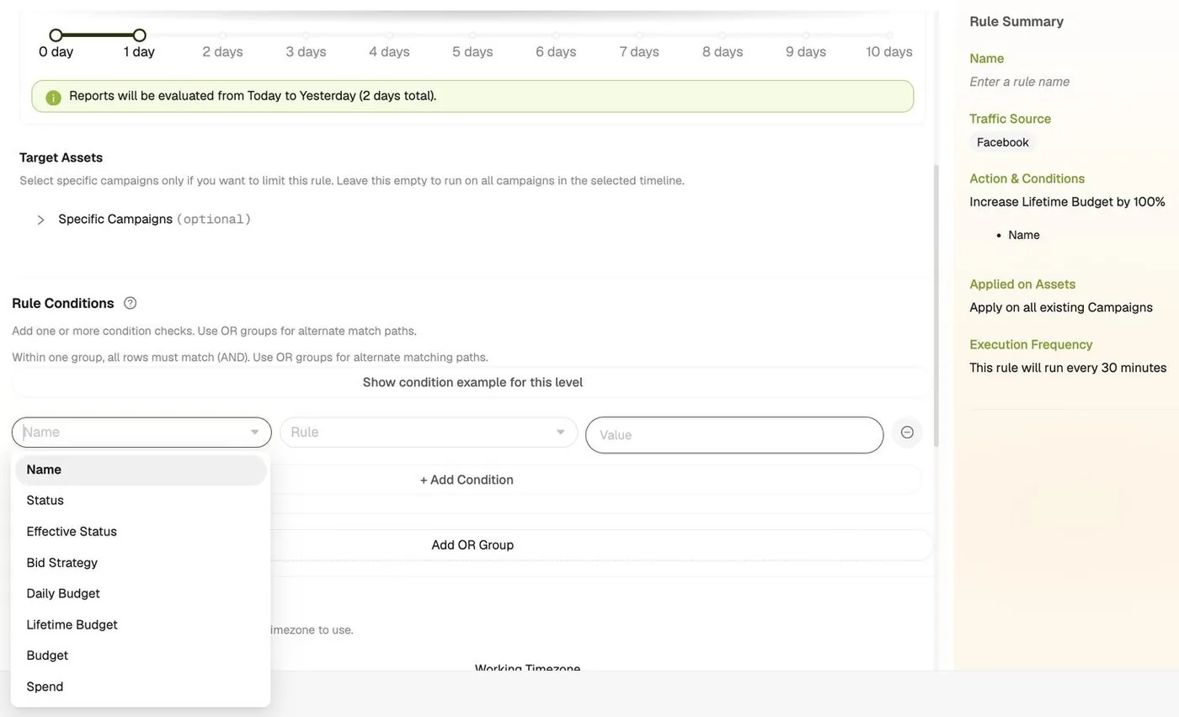Click 'Increase Lifetime Budget by 100%' text
Image resolution: width=1179 pixels, height=717 pixels.
tap(1067, 202)
